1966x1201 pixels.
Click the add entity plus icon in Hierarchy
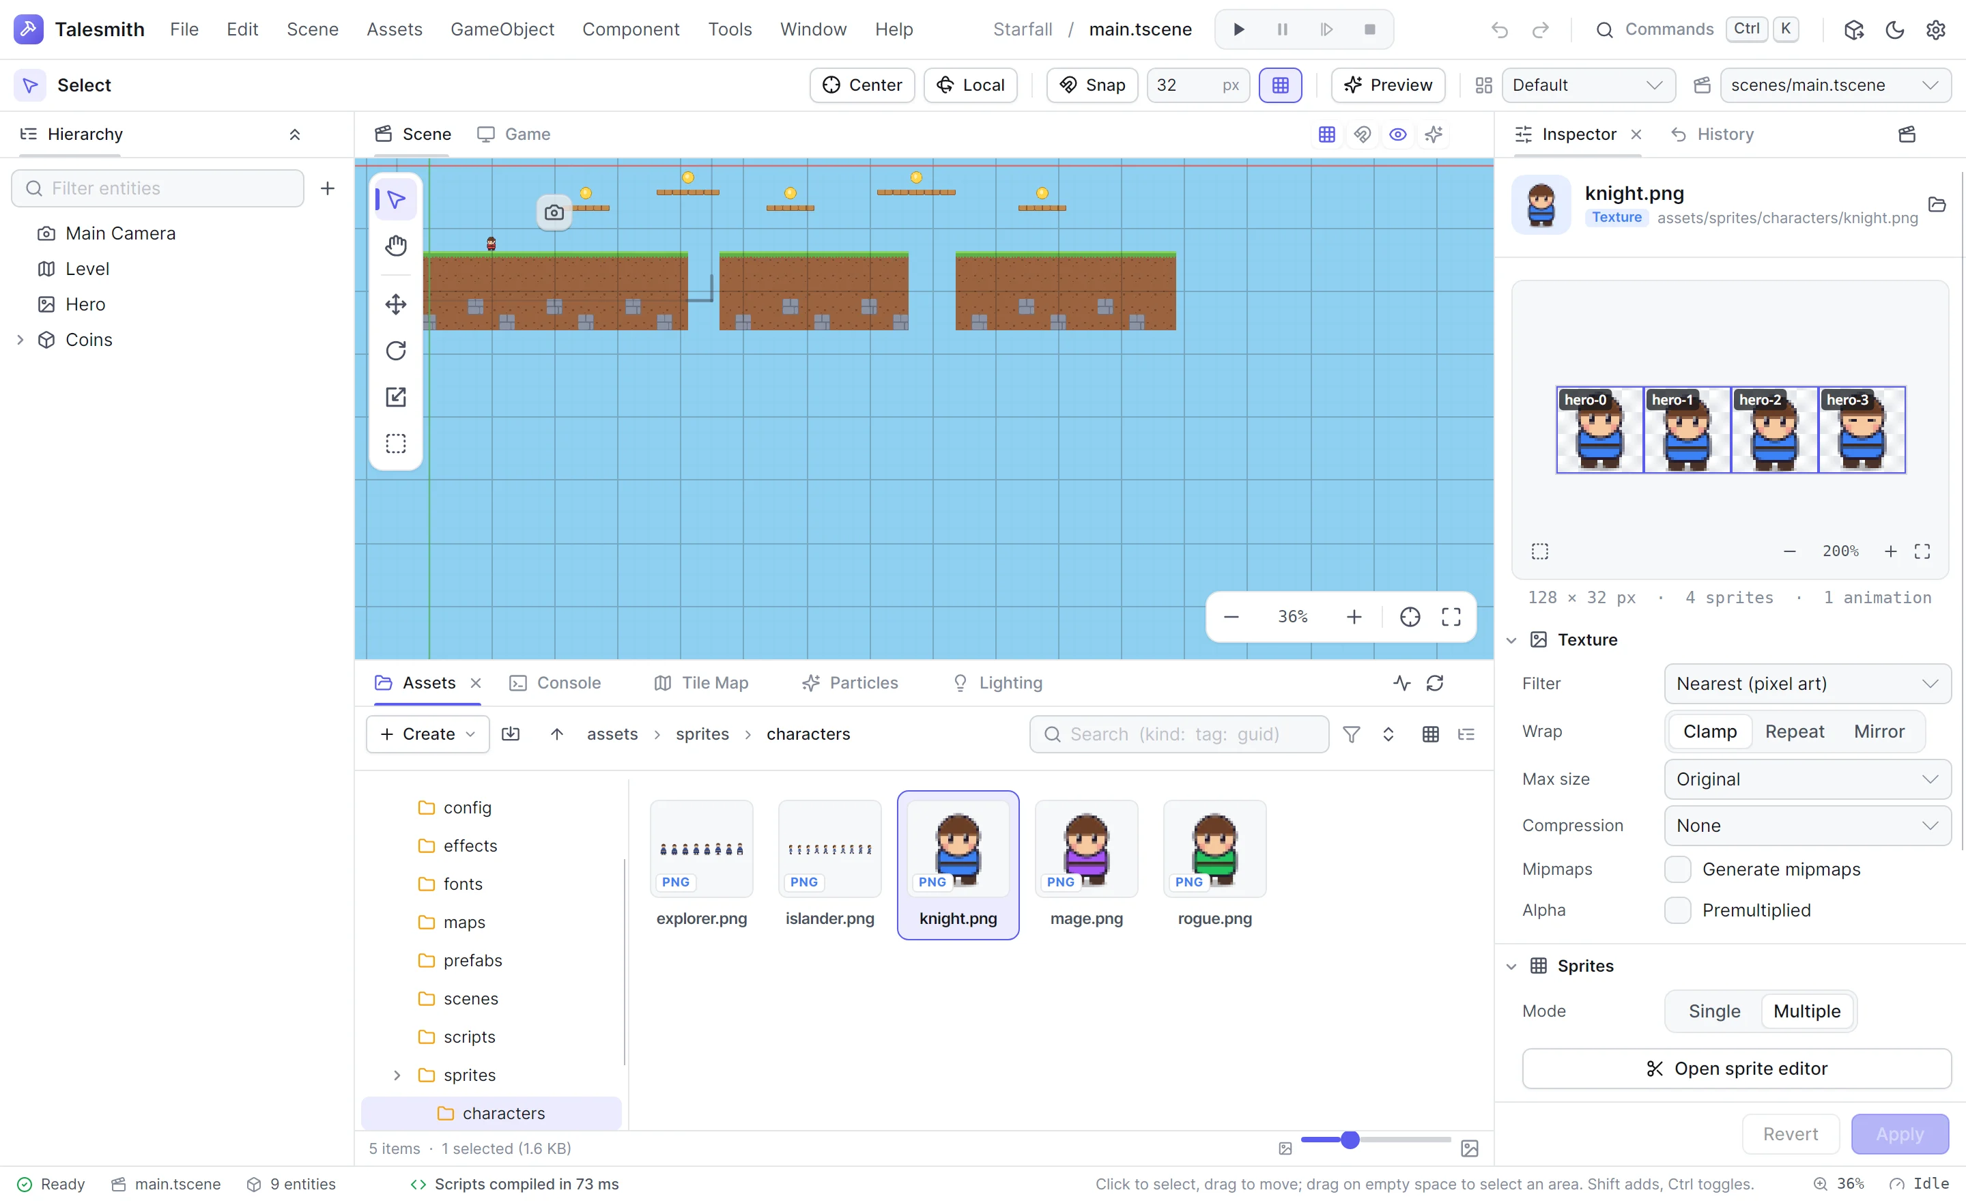tap(327, 188)
